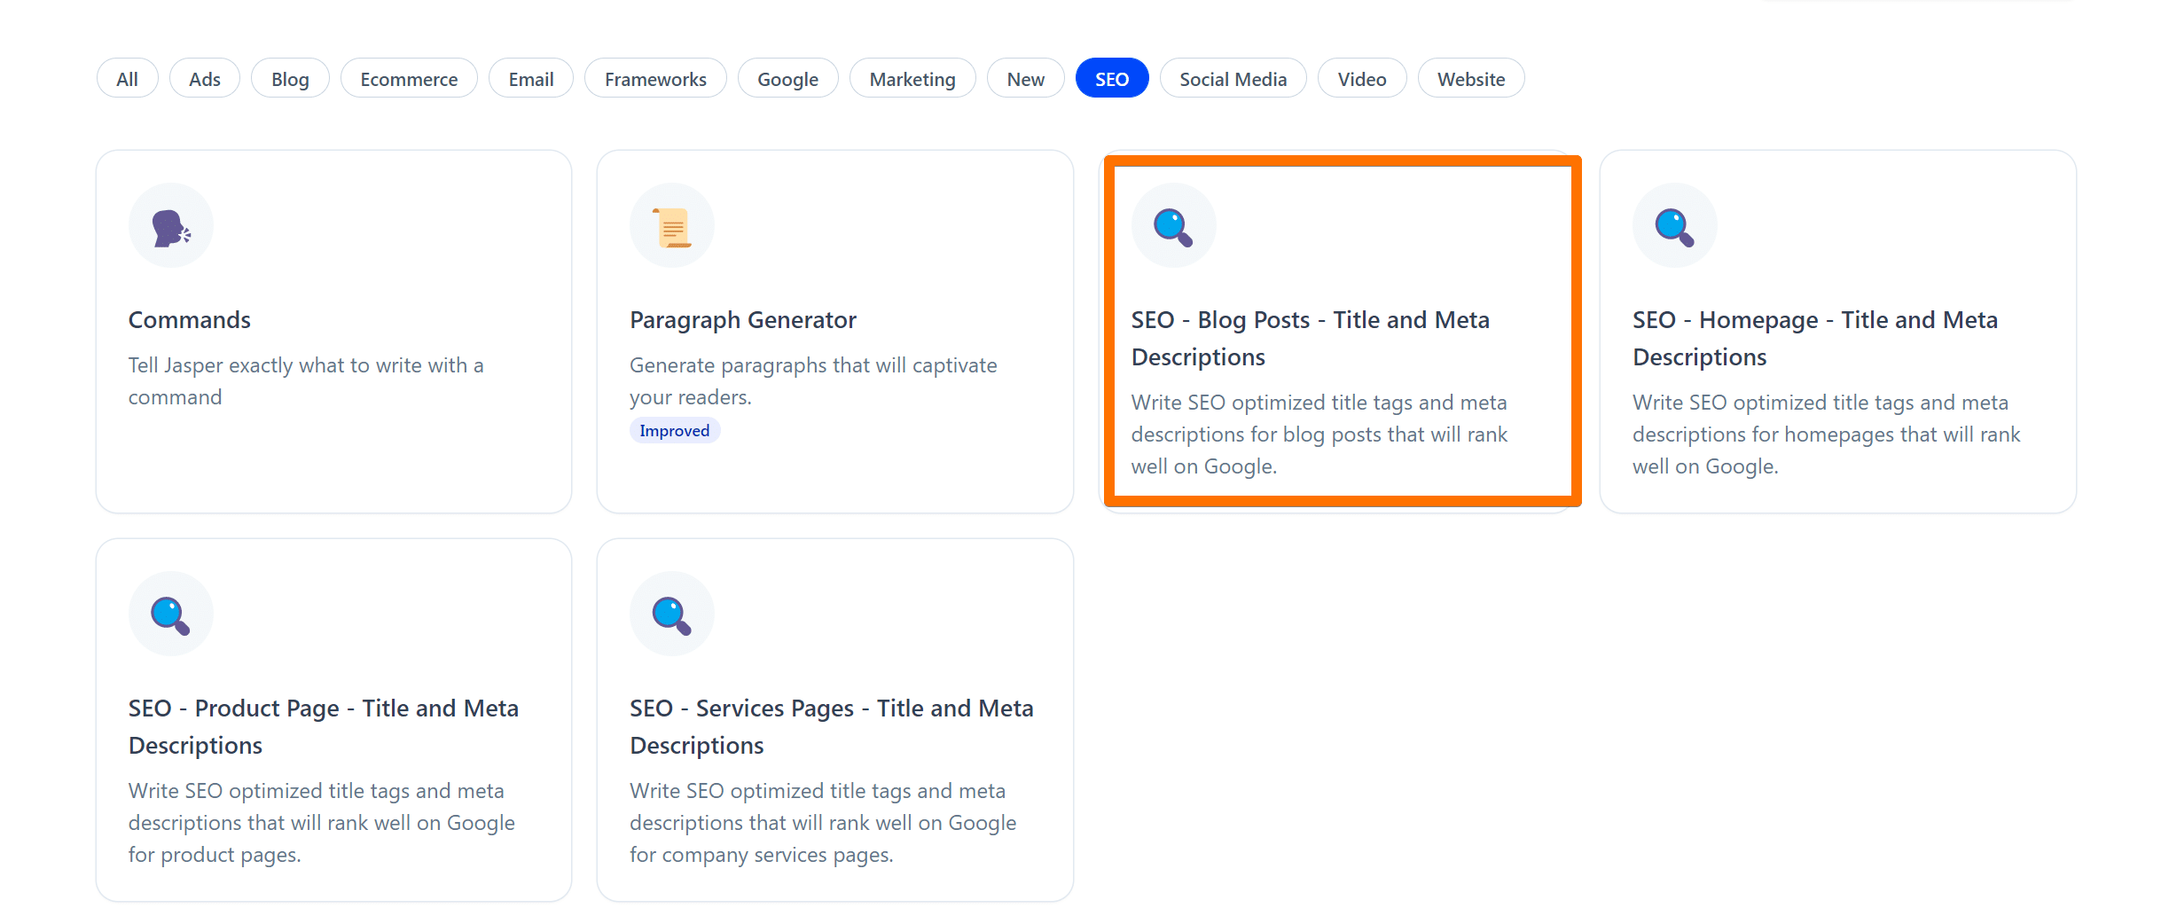Viewport: 2169px width, 908px height.
Task: Click the Improved badge on Paragraph Generator
Action: coord(675,431)
